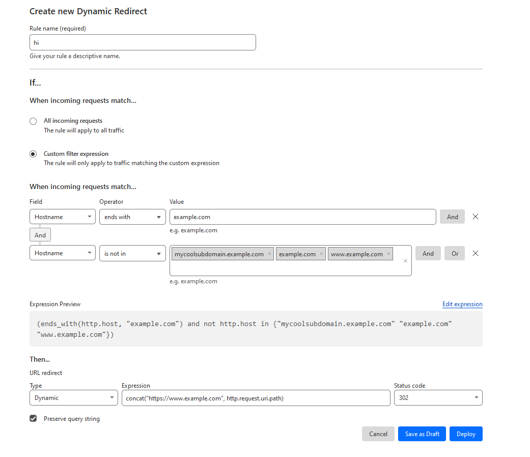Remove the standalone example.com tag chip
Viewport: 530px width, 457px height.
[x=321, y=254]
